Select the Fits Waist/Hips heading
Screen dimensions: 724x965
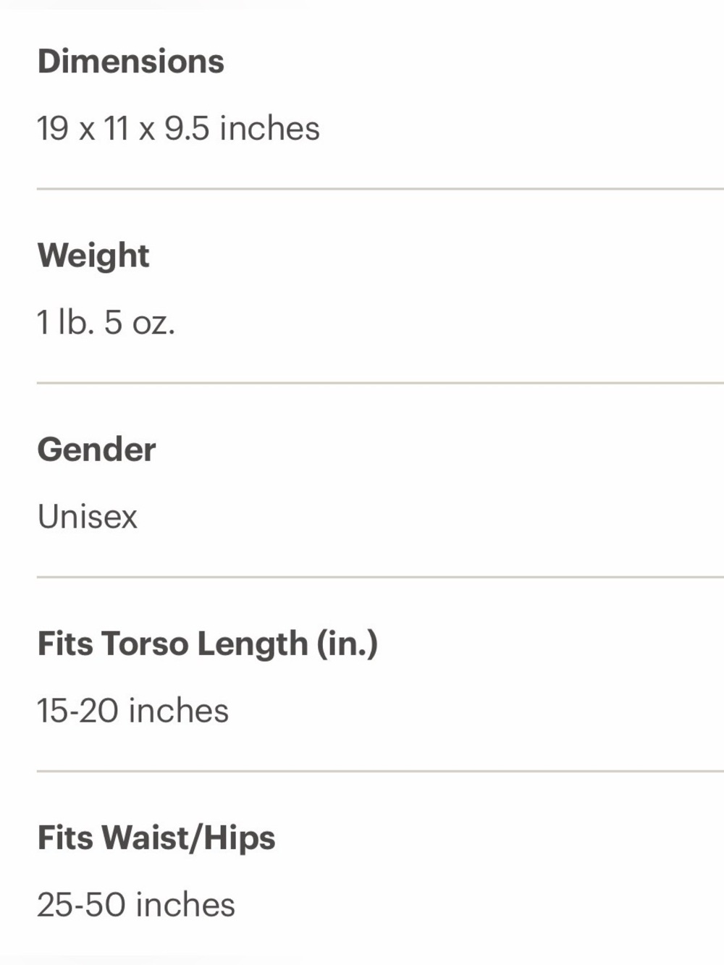(156, 838)
